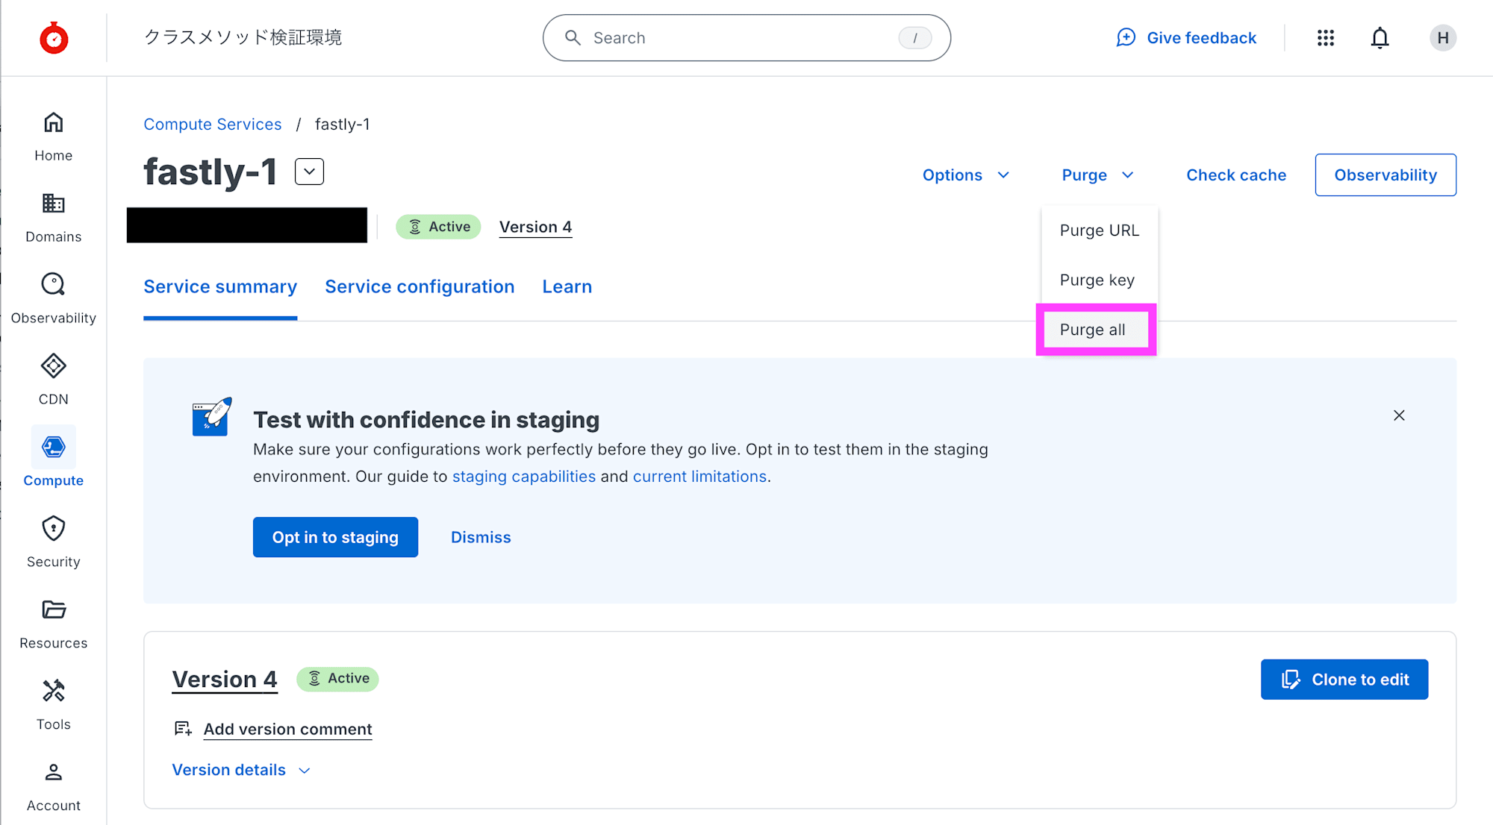Select Purge all menu item
The width and height of the screenshot is (1493, 825).
(1093, 330)
